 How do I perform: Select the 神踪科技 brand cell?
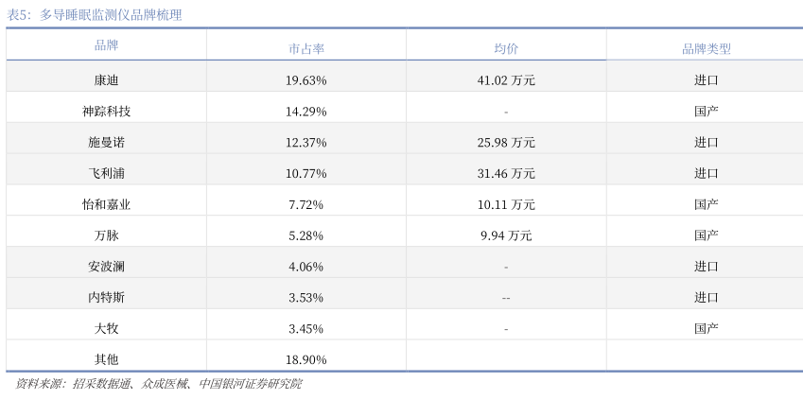pyautogui.click(x=106, y=112)
